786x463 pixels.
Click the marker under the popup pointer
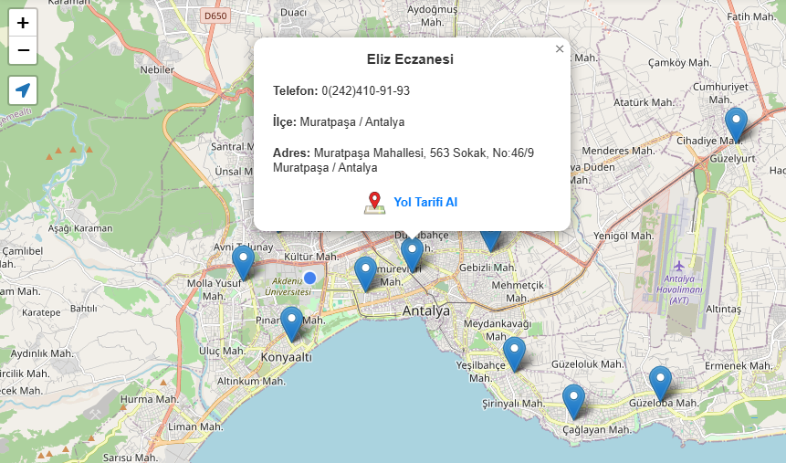pyautogui.click(x=412, y=254)
